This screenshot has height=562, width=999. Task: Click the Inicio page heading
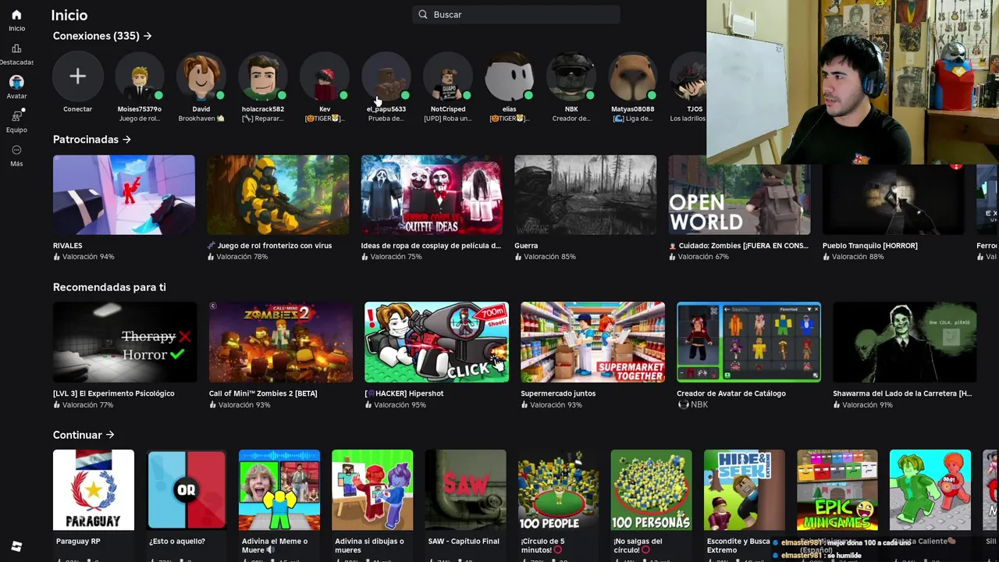pos(69,15)
